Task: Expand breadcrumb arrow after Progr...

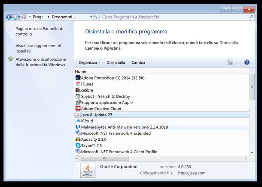Action: click(49, 17)
